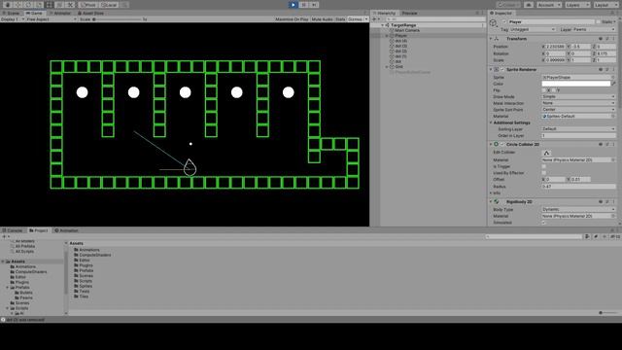Image resolution: width=622 pixels, height=350 pixels.
Task: Open custom editor tools in the toolbar
Action: tap(70, 5)
